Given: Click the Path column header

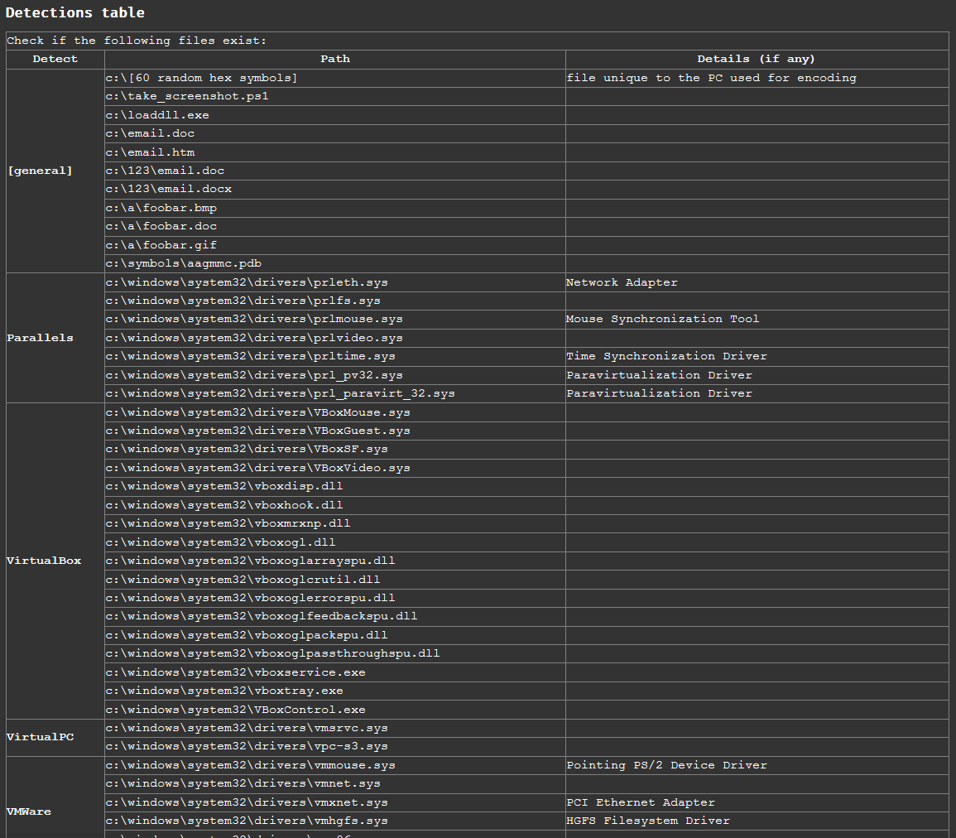Looking at the screenshot, I should (x=335, y=59).
